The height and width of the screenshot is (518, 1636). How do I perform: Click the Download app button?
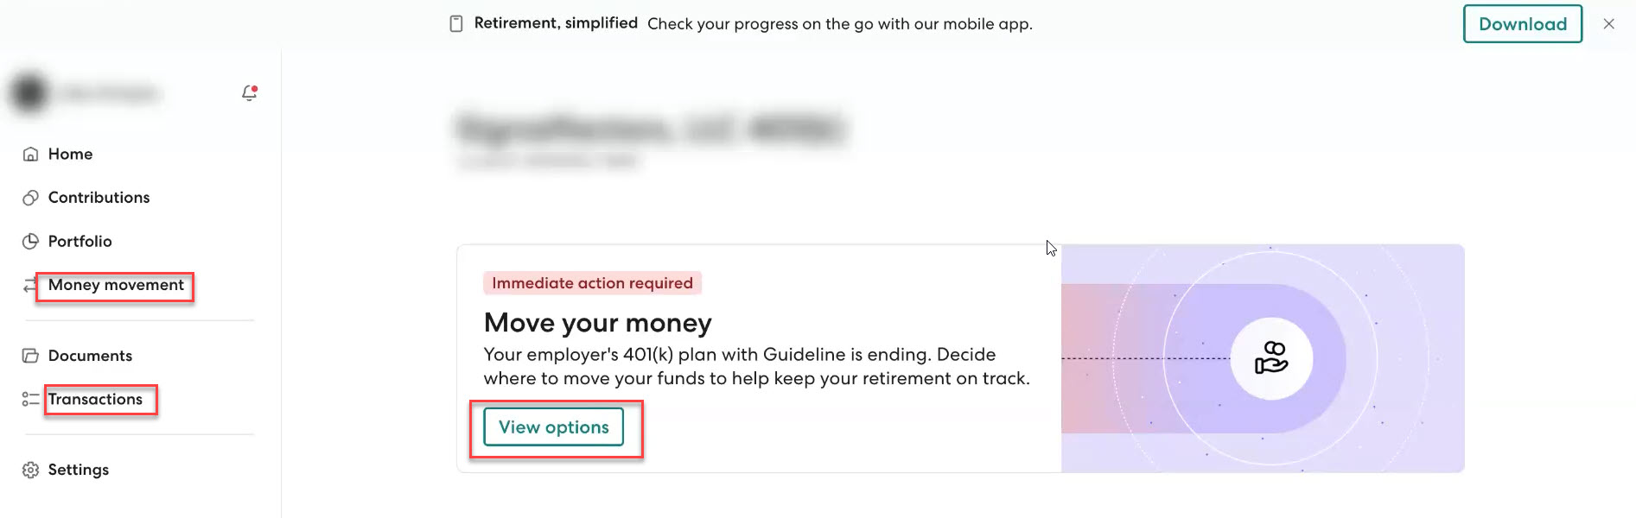click(x=1522, y=24)
